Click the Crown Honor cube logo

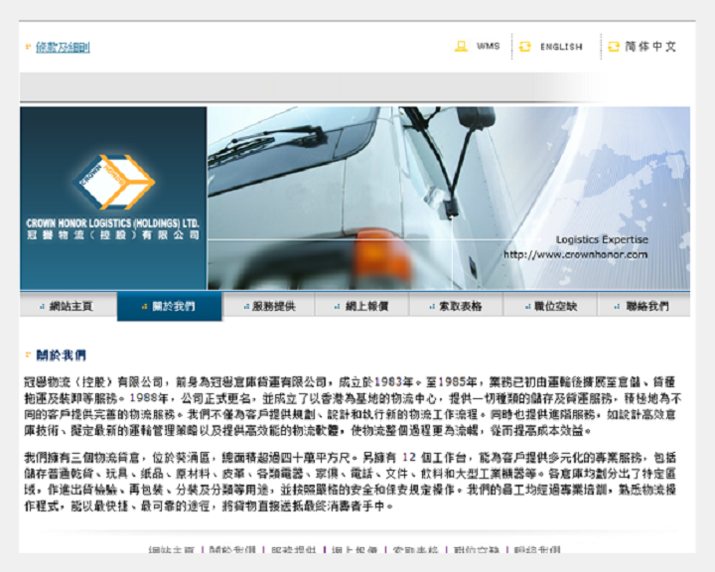114,182
